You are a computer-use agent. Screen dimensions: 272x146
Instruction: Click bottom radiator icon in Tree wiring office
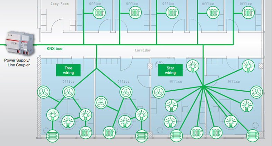click(86, 132)
